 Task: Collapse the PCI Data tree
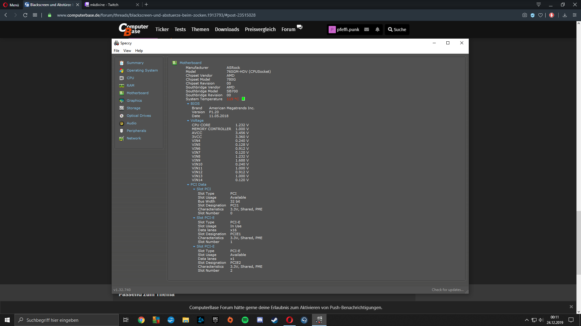click(x=188, y=185)
